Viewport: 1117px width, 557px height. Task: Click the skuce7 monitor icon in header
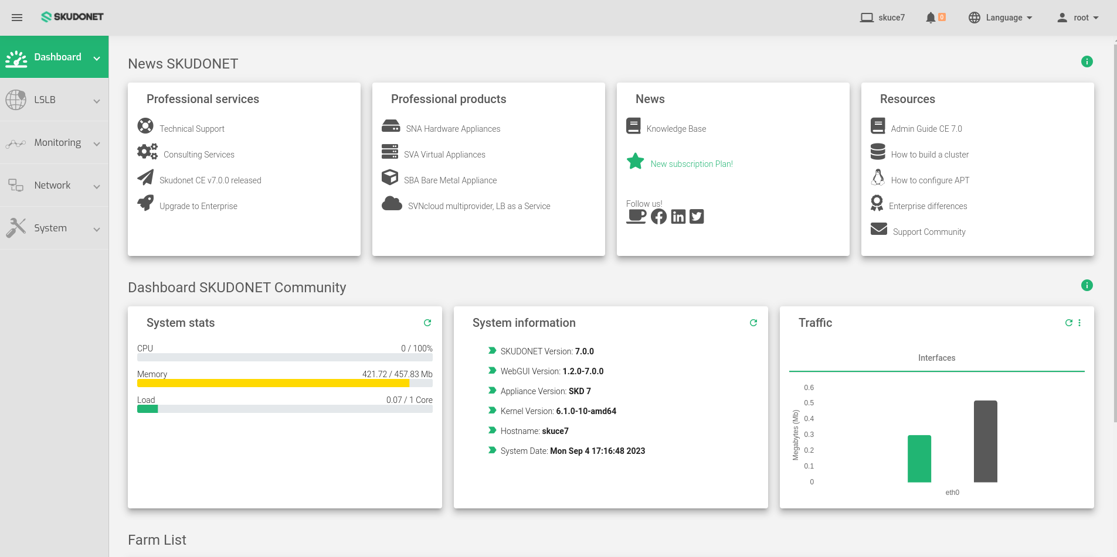click(866, 17)
